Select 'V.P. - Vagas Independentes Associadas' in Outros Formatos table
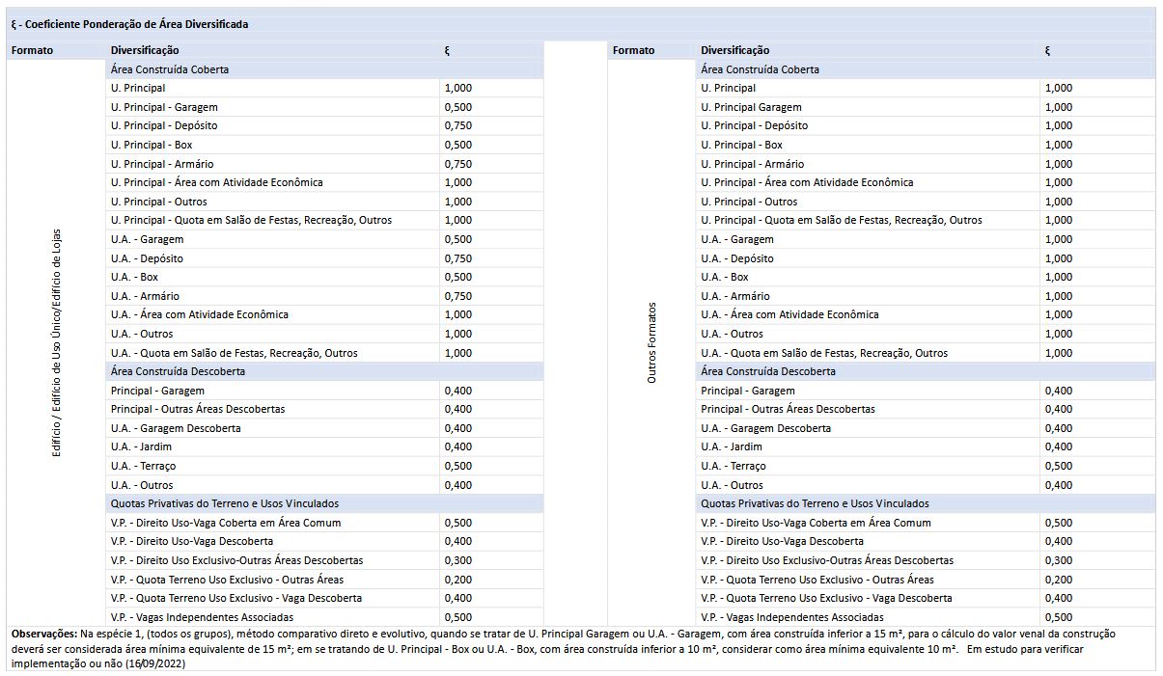Screen dimensions: 1163x676 click(791, 617)
